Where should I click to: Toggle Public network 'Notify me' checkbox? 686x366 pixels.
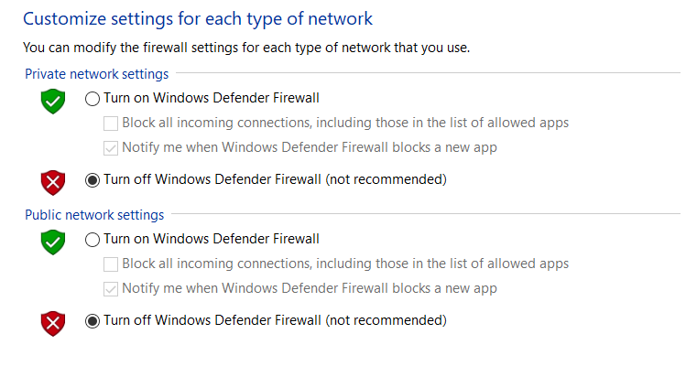(111, 288)
